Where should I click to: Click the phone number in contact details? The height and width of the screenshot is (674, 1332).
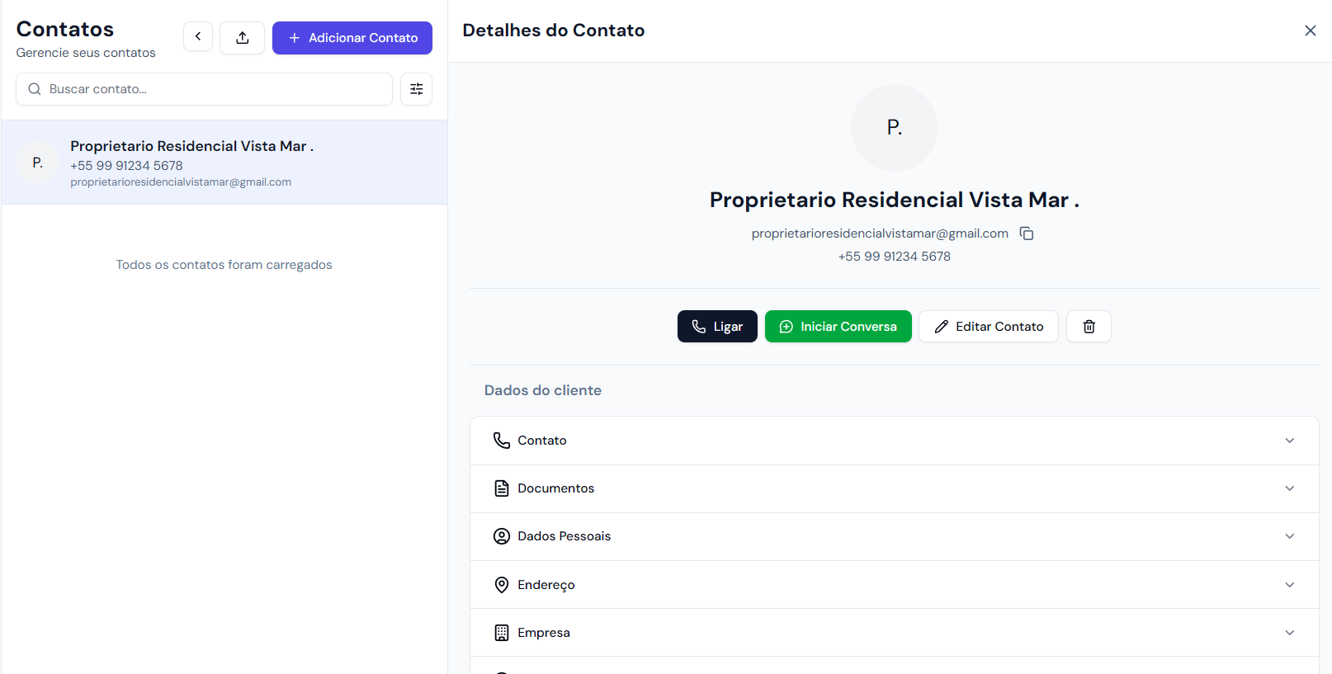894,257
